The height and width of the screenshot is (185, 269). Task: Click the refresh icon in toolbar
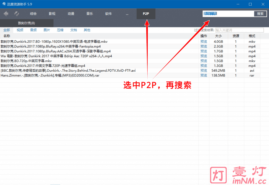coord(17,14)
